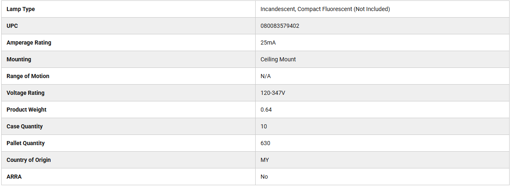Click the Voltage Rating label
Viewport: 510px width, 186px height.
point(25,93)
